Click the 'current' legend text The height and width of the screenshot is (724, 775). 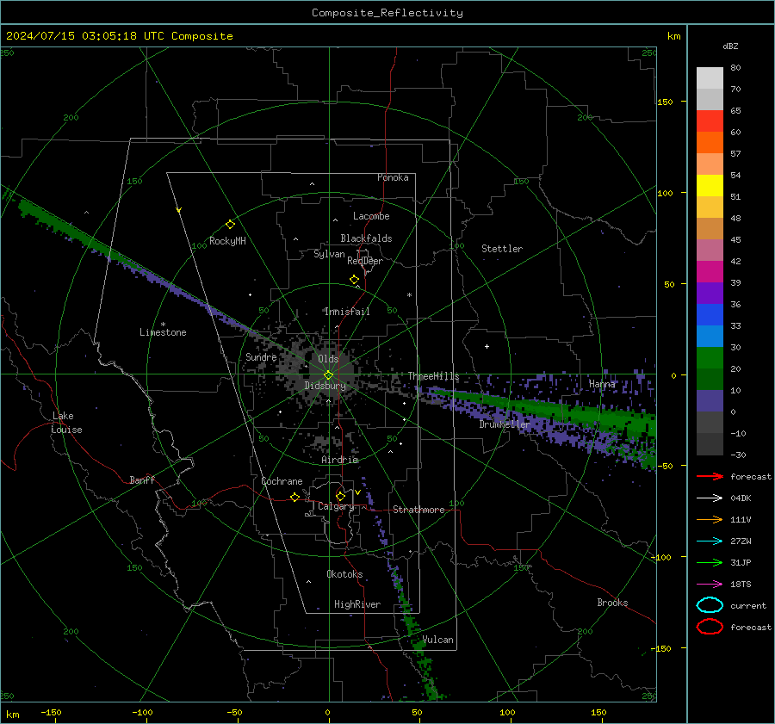click(747, 606)
